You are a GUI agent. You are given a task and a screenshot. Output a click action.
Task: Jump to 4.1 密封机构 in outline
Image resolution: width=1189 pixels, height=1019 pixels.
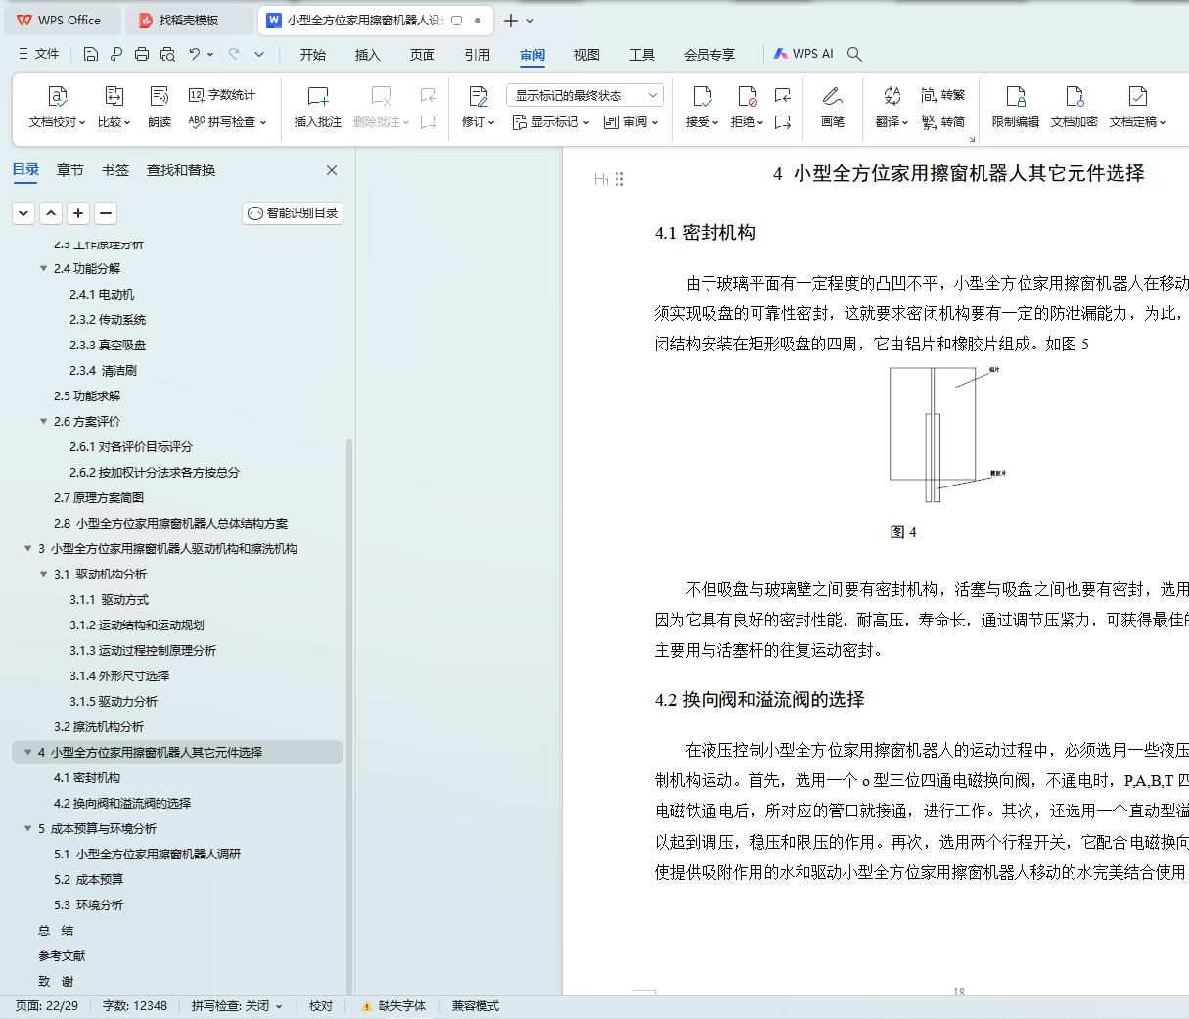pyautogui.click(x=87, y=777)
